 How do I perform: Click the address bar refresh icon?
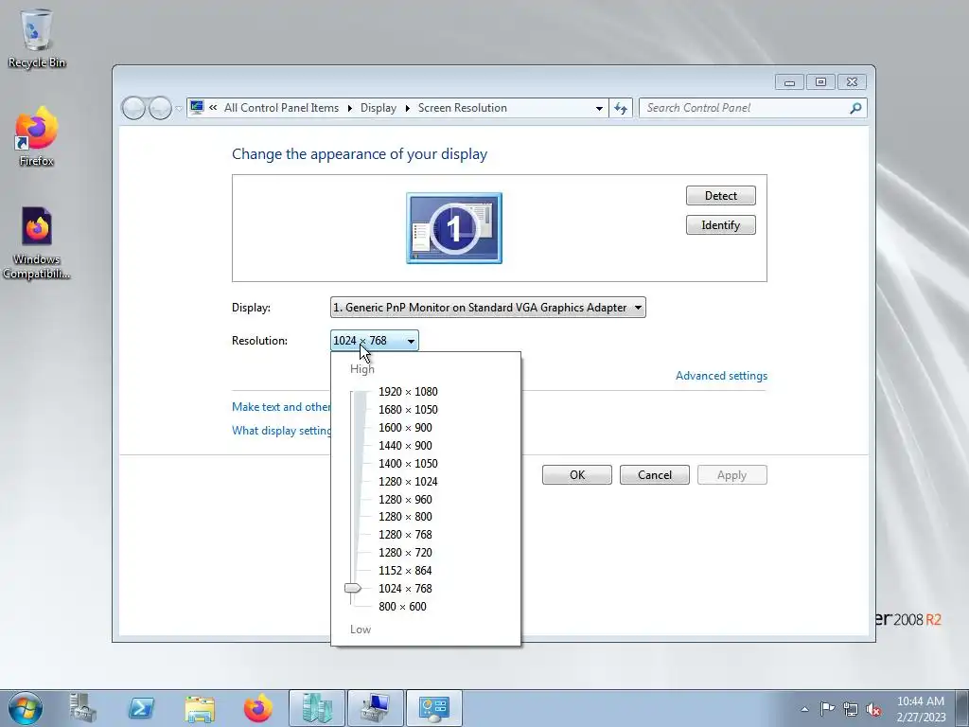[x=621, y=108]
